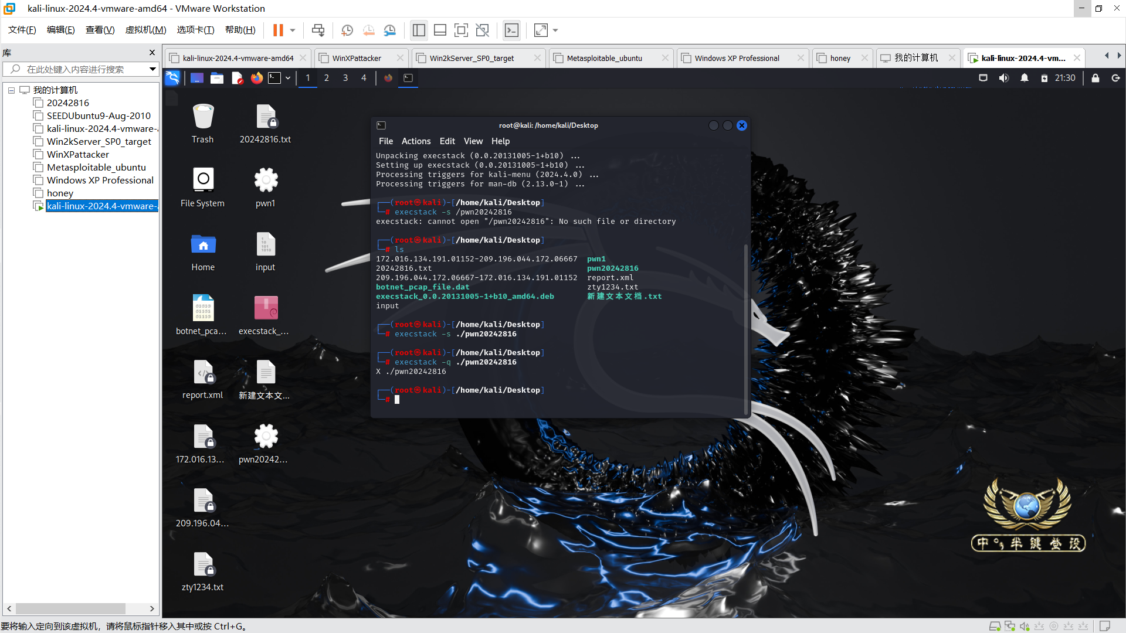This screenshot has height=633, width=1126.
Task: Toggle the console view button
Action: click(511, 30)
